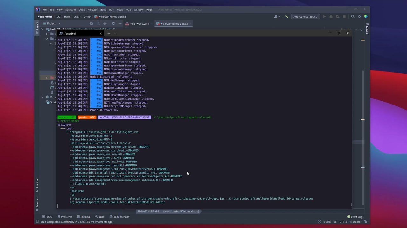Open the Build tool window

point(100,217)
